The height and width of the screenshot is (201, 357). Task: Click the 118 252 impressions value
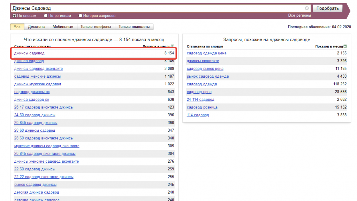pos(340,84)
